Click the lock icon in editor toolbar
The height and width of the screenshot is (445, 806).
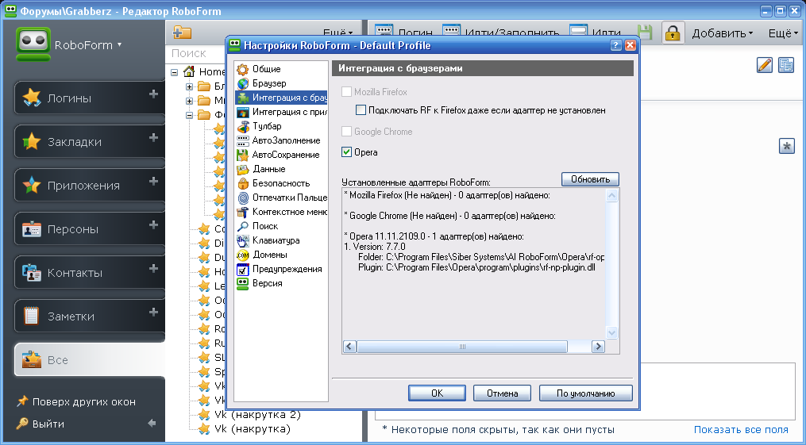tap(673, 33)
